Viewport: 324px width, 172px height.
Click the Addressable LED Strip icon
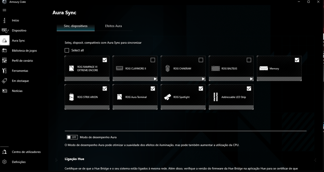tap(216, 97)
